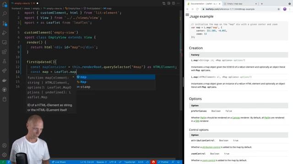Open the LF end-of-line selector

tap(120, 162)
